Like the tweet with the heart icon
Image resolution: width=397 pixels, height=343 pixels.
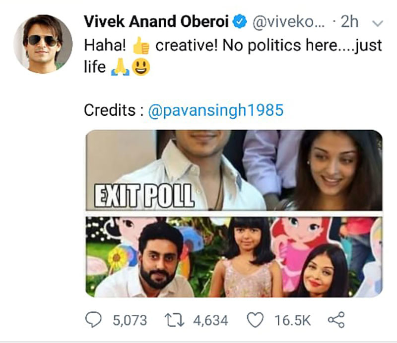point(255,320)
